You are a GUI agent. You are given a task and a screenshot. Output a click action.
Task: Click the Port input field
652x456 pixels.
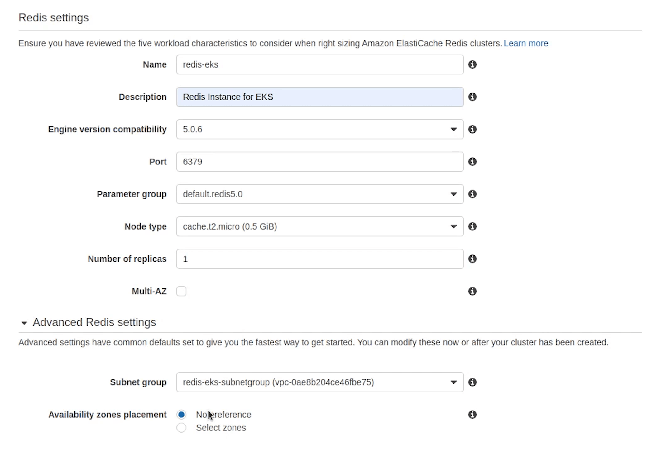[319, 162]
